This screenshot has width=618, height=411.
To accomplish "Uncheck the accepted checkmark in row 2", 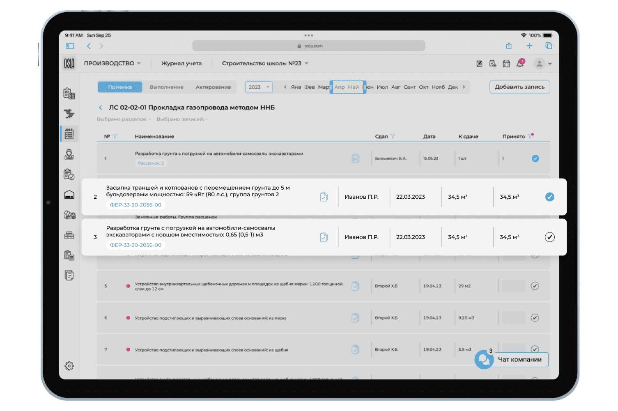I will (549, 197).
